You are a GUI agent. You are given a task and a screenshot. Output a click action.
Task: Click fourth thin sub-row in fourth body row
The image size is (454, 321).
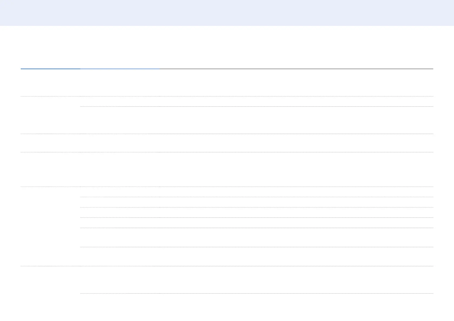point(257,223)
